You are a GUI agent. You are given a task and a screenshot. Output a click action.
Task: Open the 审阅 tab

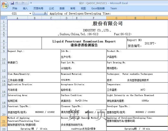73,8
